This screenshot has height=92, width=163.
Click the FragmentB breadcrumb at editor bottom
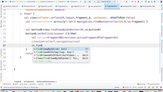(18, 82)
